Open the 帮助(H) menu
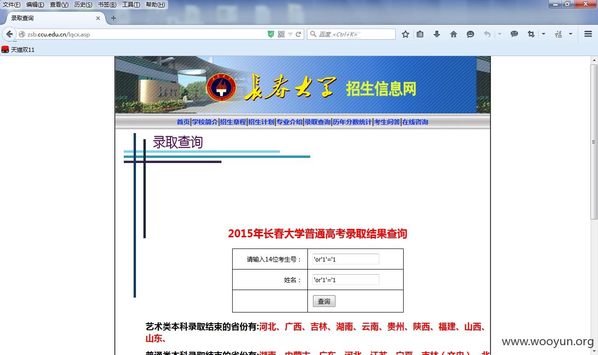The image size is (598, 355). click(x=155, y=5)
